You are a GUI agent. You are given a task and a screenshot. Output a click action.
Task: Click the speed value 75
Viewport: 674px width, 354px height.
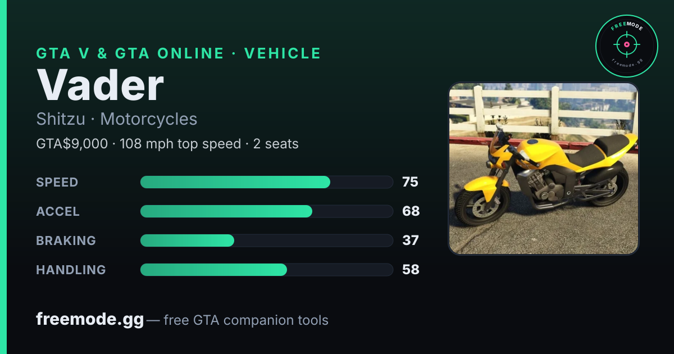[x=410, y=182]
